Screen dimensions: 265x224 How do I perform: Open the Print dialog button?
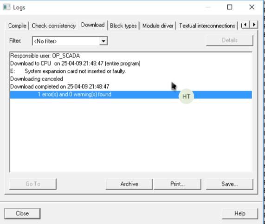[177, 184]
